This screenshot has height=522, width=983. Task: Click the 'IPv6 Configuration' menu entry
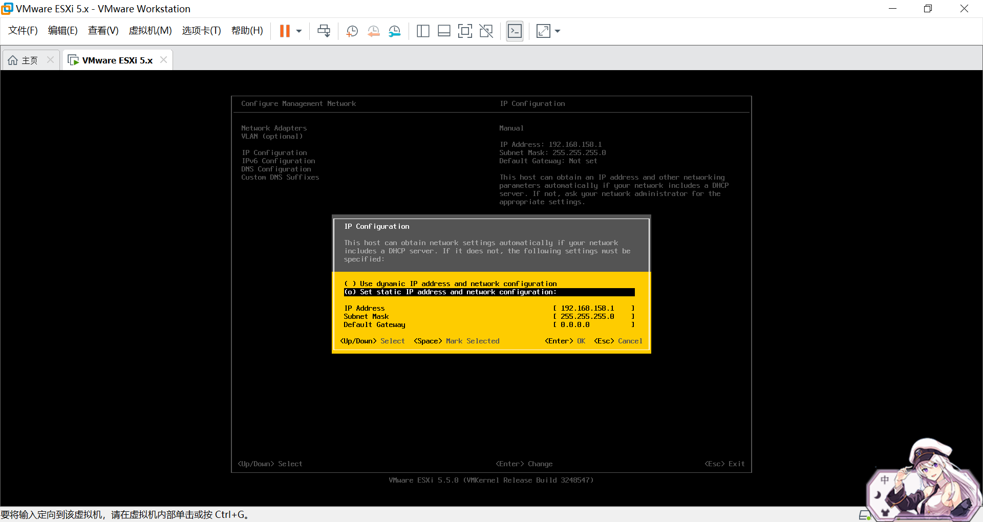(278, 161)
